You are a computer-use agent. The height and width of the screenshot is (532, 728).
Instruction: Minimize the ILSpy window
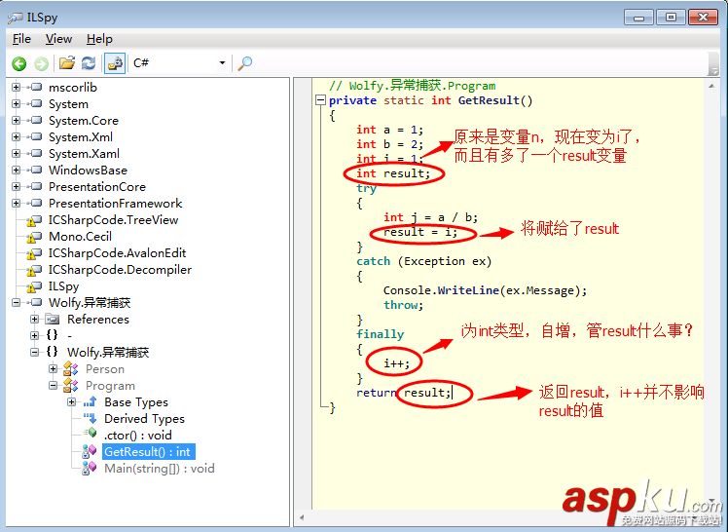coord(638,18)
